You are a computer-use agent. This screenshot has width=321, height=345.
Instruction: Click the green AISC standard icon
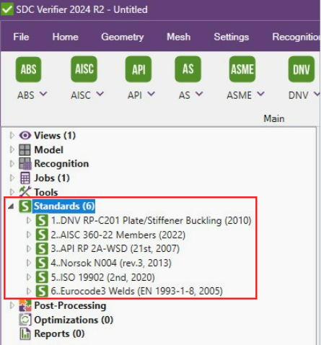[x=84, y=69]
